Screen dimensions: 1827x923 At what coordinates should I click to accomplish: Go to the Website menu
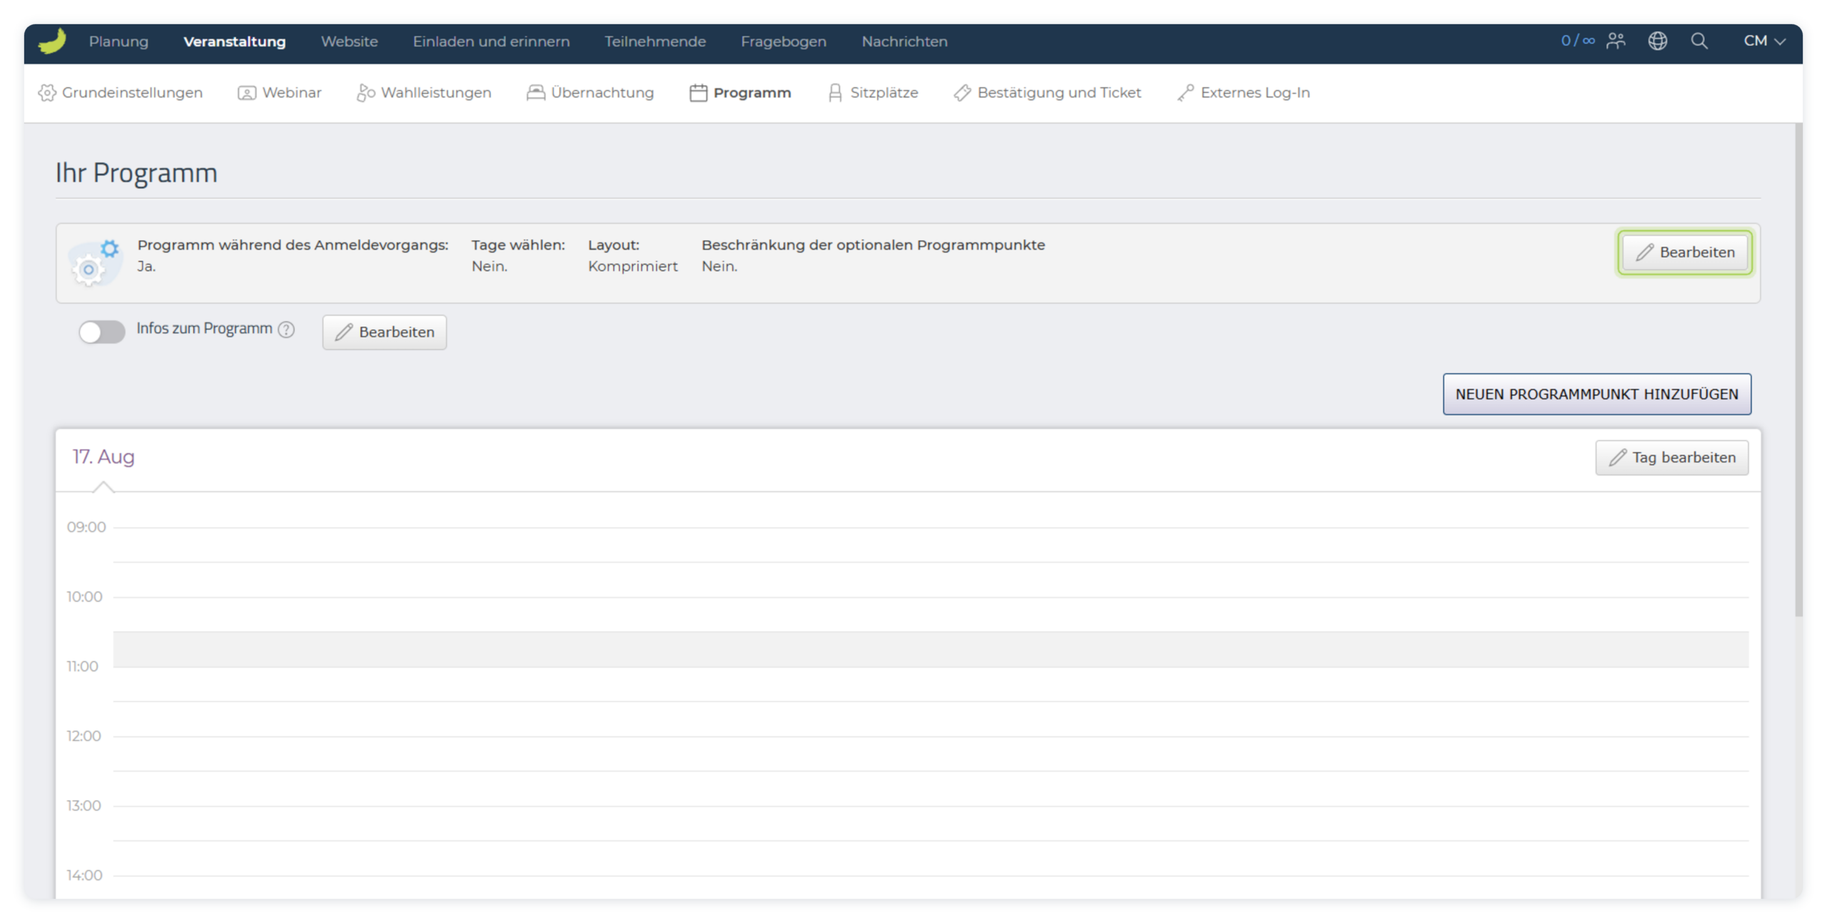[349, 41]
